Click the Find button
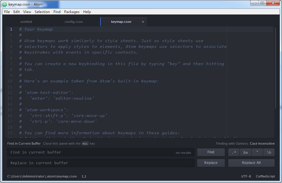Image resolution: width=282 pixels, height=183 pixels. click(x=211, y=152)
